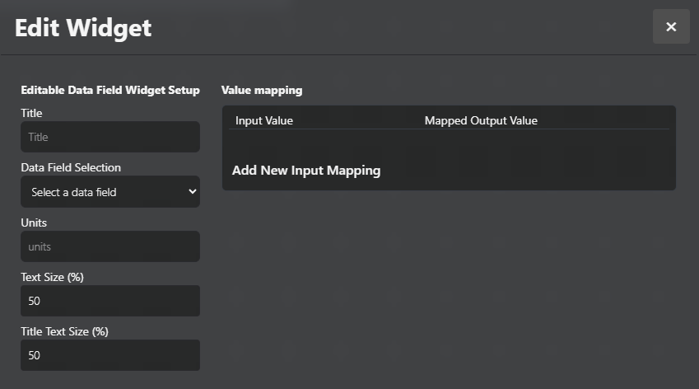The width and height of the screenshot is (699, 389).
Task: Click the "Select a data field" placeholder text
Action: (74, 192)
